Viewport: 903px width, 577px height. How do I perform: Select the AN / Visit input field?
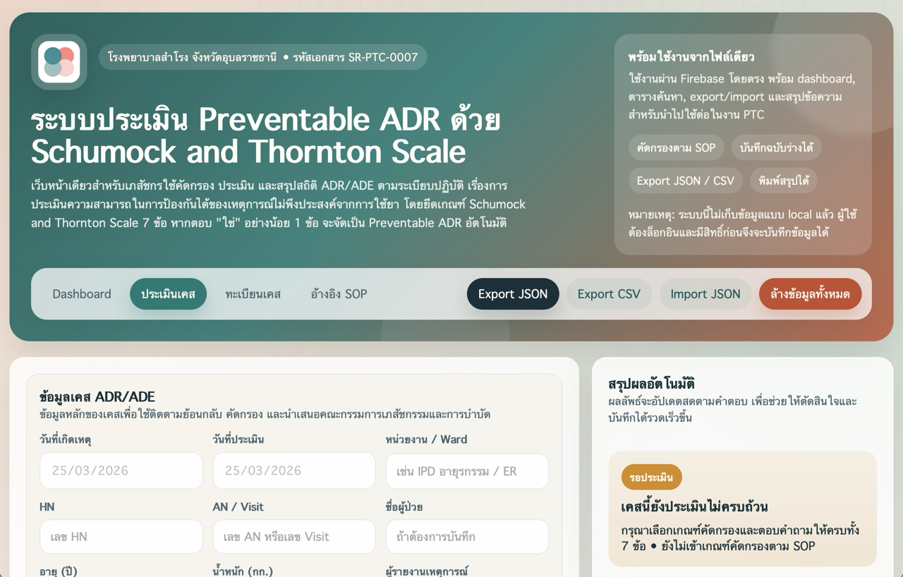[293, 537]
